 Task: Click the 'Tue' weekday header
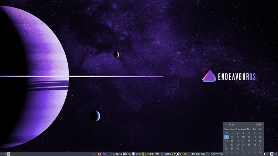click(238, 129)
